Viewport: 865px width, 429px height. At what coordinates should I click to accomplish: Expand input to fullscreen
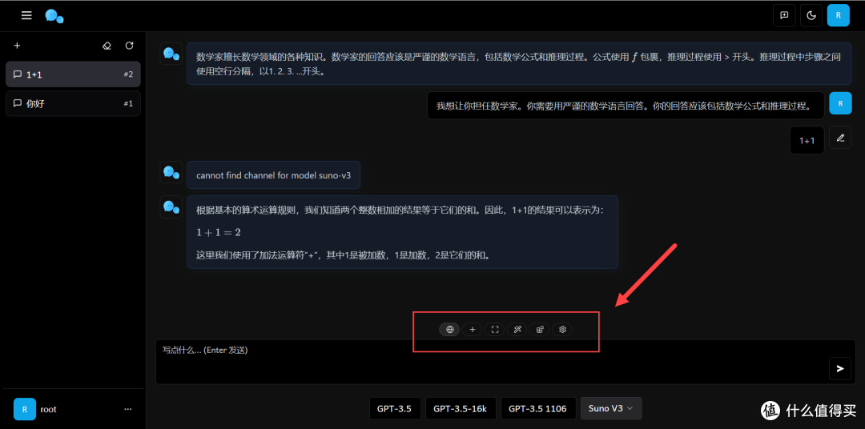tap(495, 329)
